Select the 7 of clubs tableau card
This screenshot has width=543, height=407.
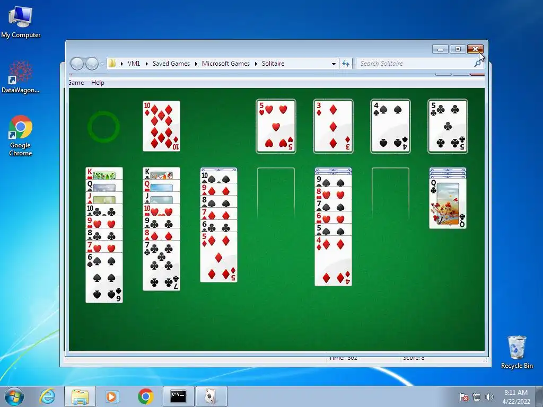161,266
